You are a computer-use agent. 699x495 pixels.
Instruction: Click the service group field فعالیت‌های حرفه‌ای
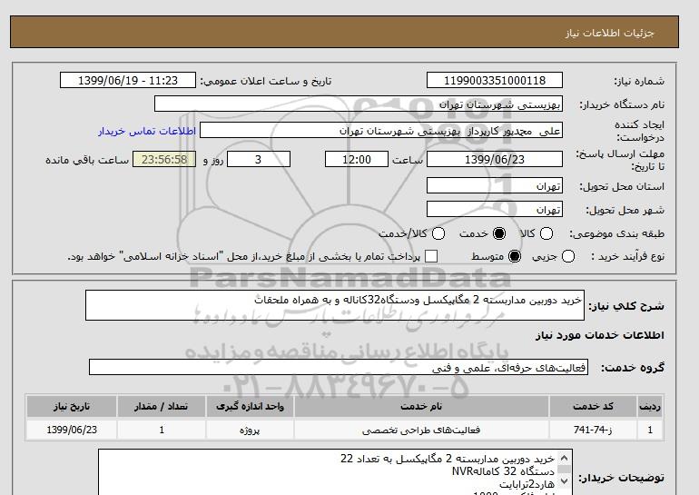coord(339,367)
